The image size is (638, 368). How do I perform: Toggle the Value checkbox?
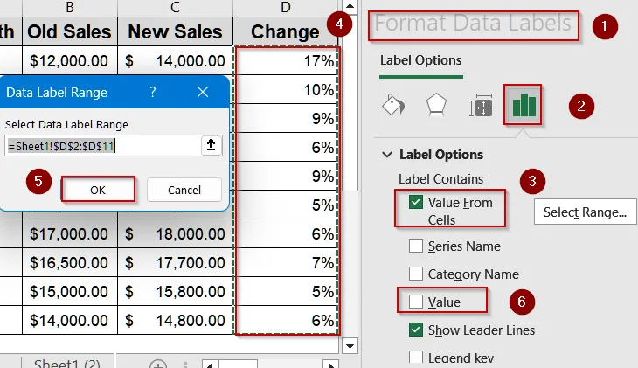(x=416, y=302)
